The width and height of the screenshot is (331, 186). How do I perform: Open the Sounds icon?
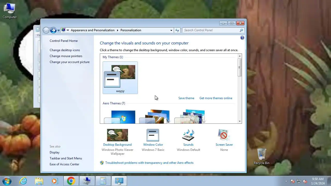click(188, 135)
